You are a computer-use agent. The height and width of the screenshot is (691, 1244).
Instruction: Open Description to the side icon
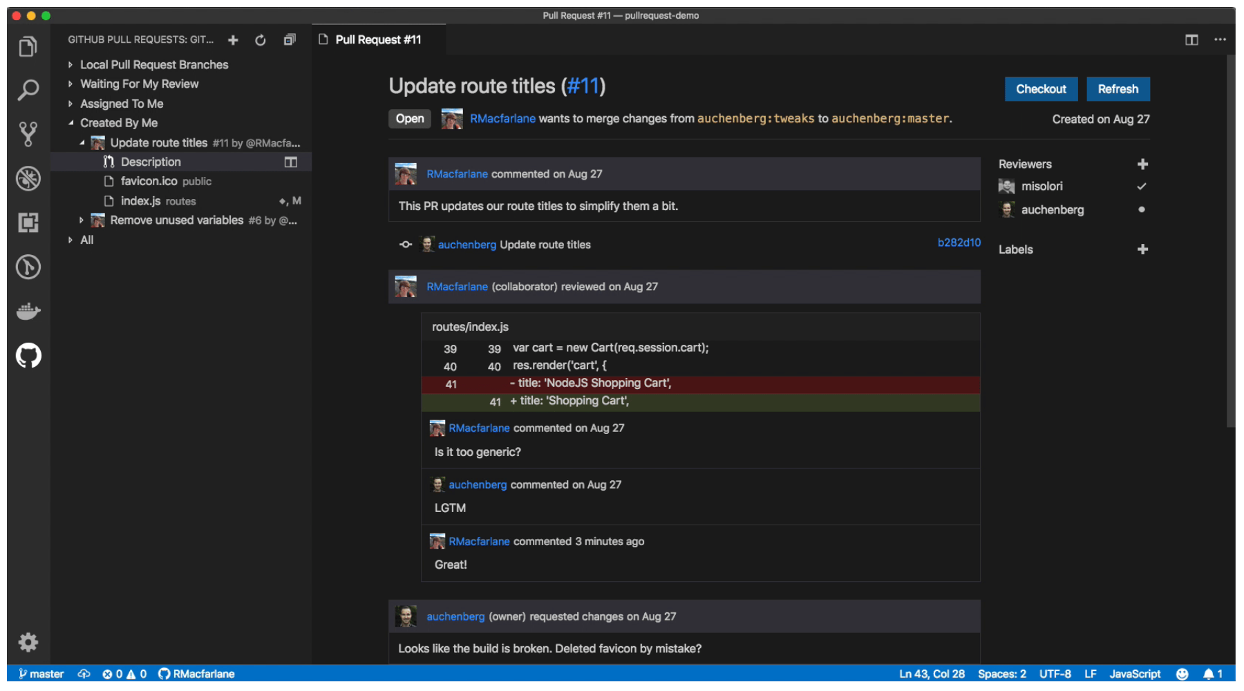[x=291, y=162]
